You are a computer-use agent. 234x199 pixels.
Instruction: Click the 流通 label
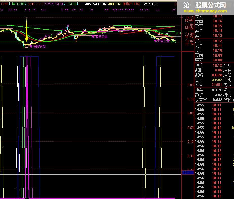point(227,95)
